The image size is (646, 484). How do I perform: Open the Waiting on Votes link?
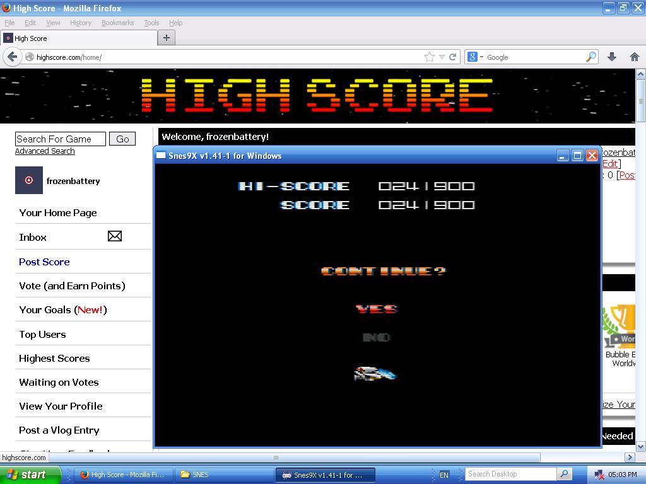(x=59, y=383)
